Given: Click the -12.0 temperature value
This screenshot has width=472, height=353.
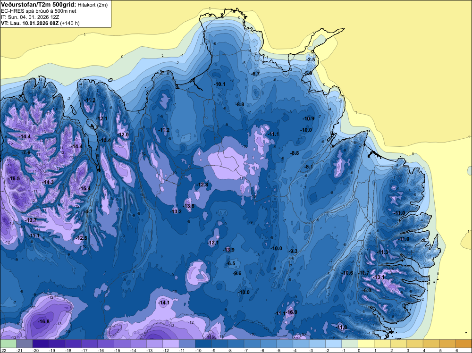Looking at the screenshot, I should tap(123, 134).
